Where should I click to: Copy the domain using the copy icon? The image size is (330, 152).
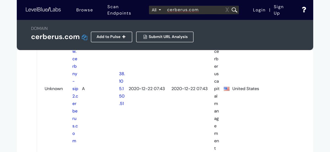(x=84, y=37)
